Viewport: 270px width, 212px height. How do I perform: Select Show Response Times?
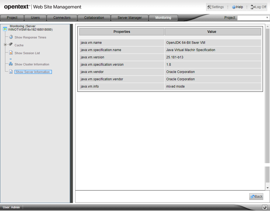point(30,37)
